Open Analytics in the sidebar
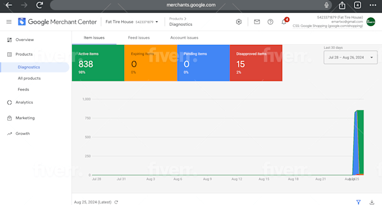The image size is (382, 205). [24, 102]
